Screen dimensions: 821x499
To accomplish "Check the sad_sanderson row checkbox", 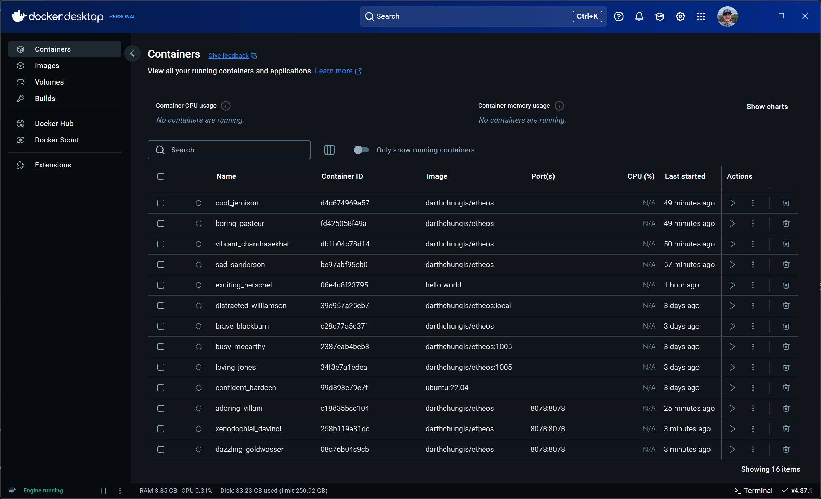I will tap(161, 265).
